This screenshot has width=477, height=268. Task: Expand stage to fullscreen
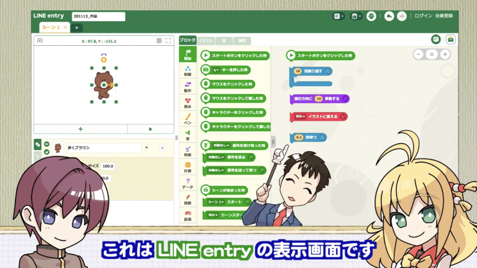point(168,40)
